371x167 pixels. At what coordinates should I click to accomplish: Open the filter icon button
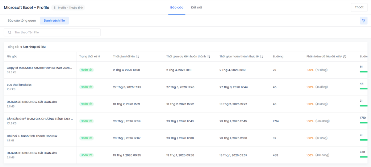click(x=363, y=21)
